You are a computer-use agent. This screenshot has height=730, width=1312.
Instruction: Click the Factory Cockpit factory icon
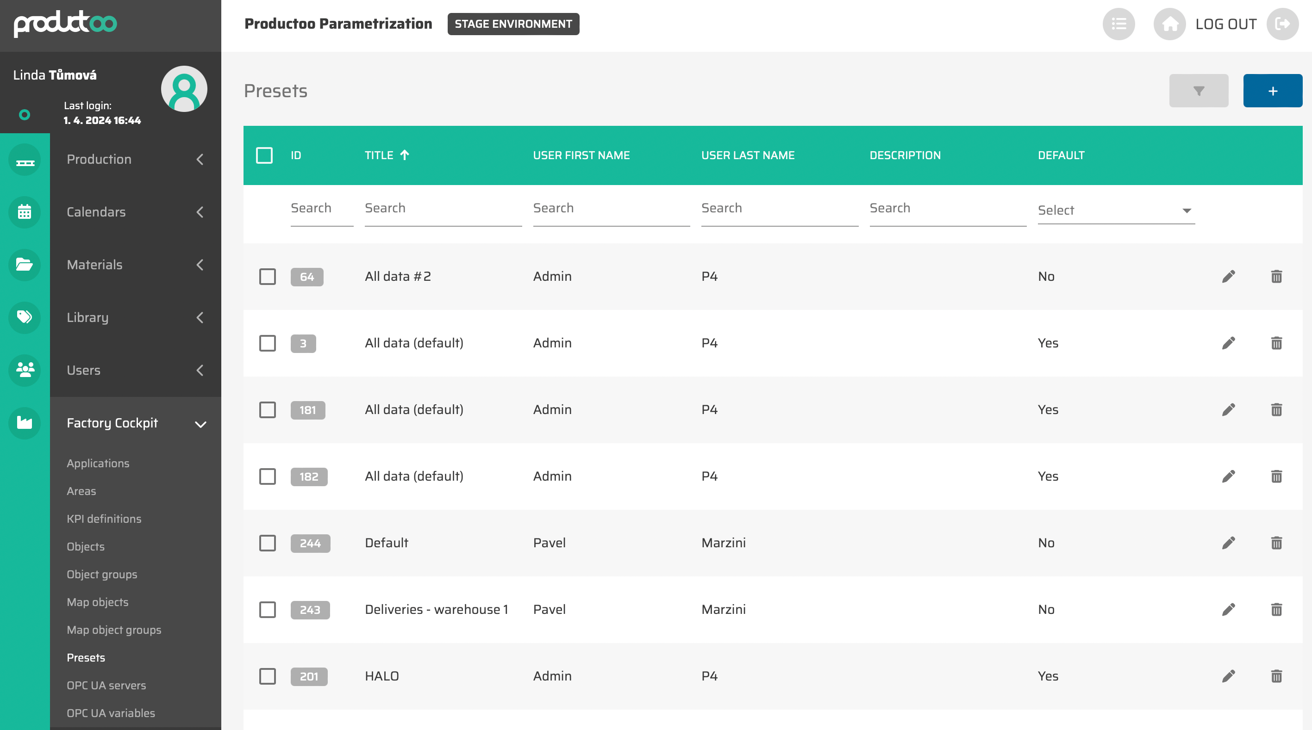pos(25,422)
